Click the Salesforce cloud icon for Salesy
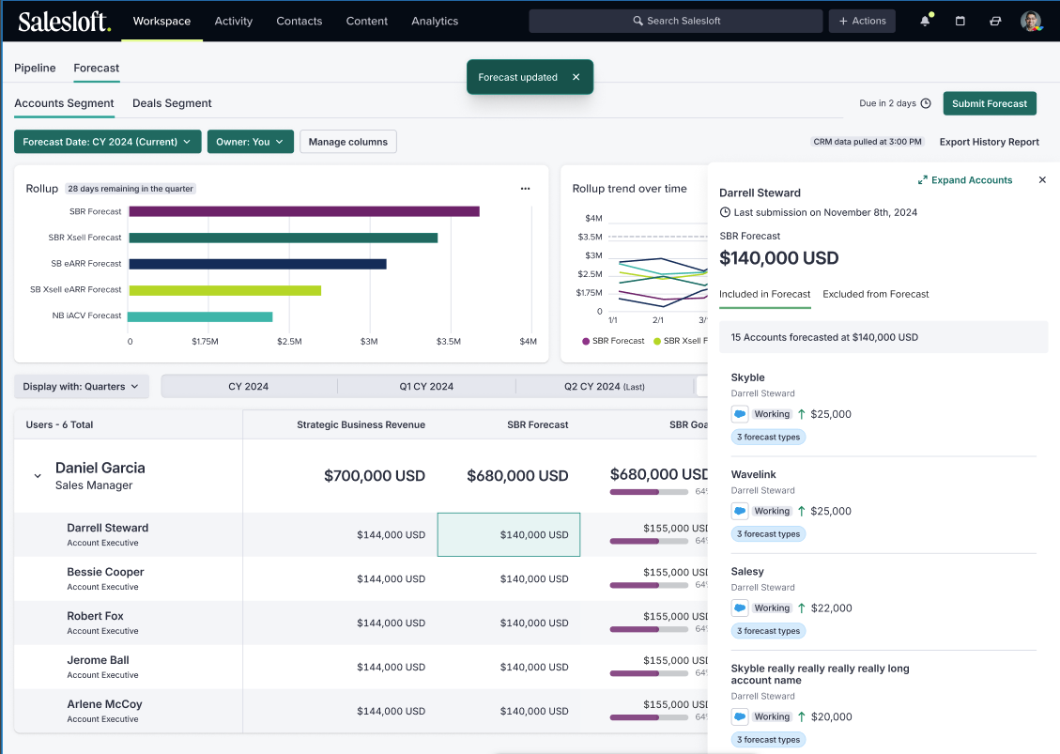 pyautogui.click(x=740, y=608)
